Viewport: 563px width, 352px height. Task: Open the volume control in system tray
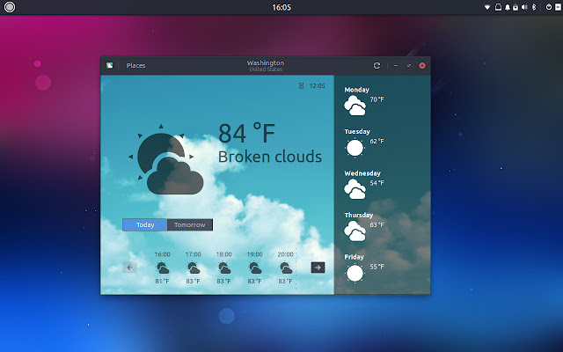[x=524, y=7]
